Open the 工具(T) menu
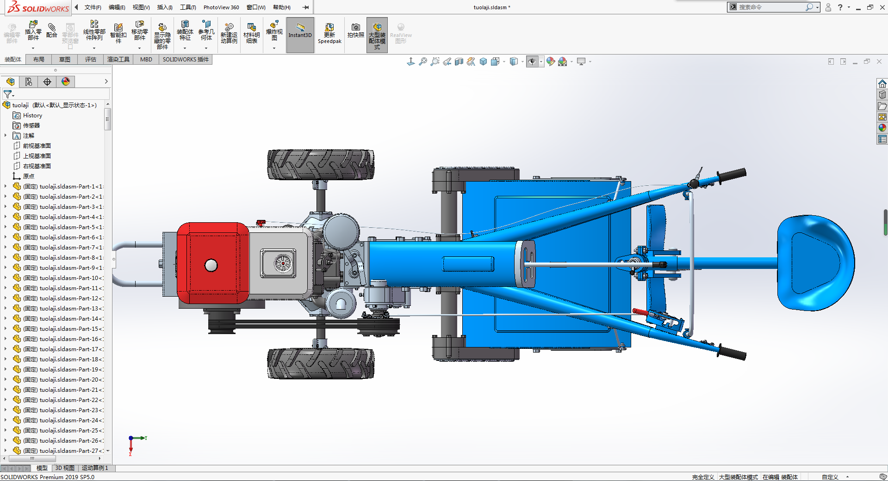The width and height of the screenshot is (888, 481). coord(188,7)
